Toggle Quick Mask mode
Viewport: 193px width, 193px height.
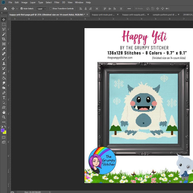pyautogui.click(x=4, y=137)
